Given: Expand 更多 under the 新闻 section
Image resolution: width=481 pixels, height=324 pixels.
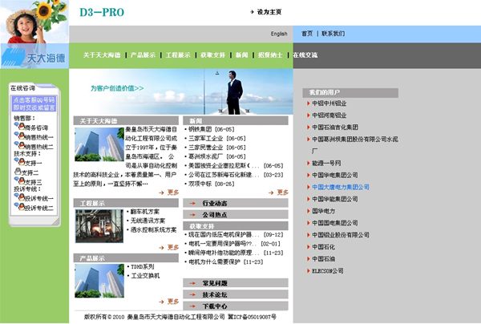Looking at the screenshot, I should click(280, 192).
